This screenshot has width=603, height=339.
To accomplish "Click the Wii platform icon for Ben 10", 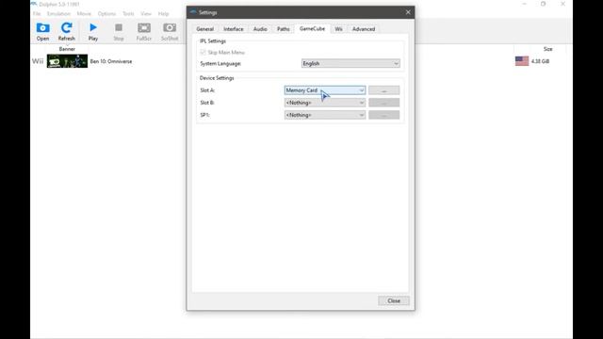I will (x=38, y=61).
